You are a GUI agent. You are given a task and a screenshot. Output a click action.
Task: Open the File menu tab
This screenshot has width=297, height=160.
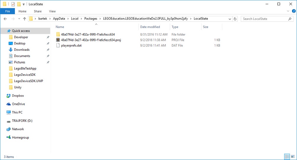pyautogui.click(x=8, y=11)
